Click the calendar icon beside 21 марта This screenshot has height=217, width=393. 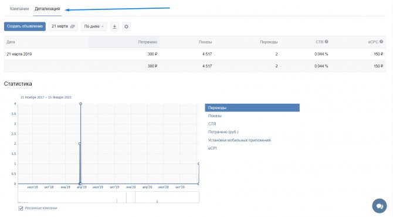(x=72, y=26)
